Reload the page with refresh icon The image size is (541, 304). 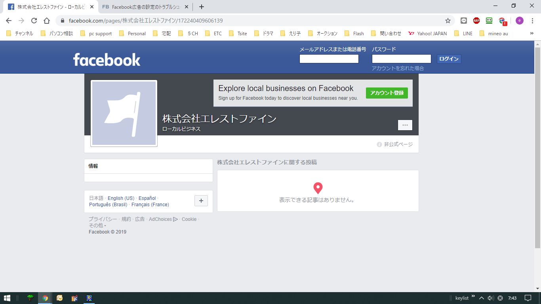pyautogui.click(x=34, y=21)
